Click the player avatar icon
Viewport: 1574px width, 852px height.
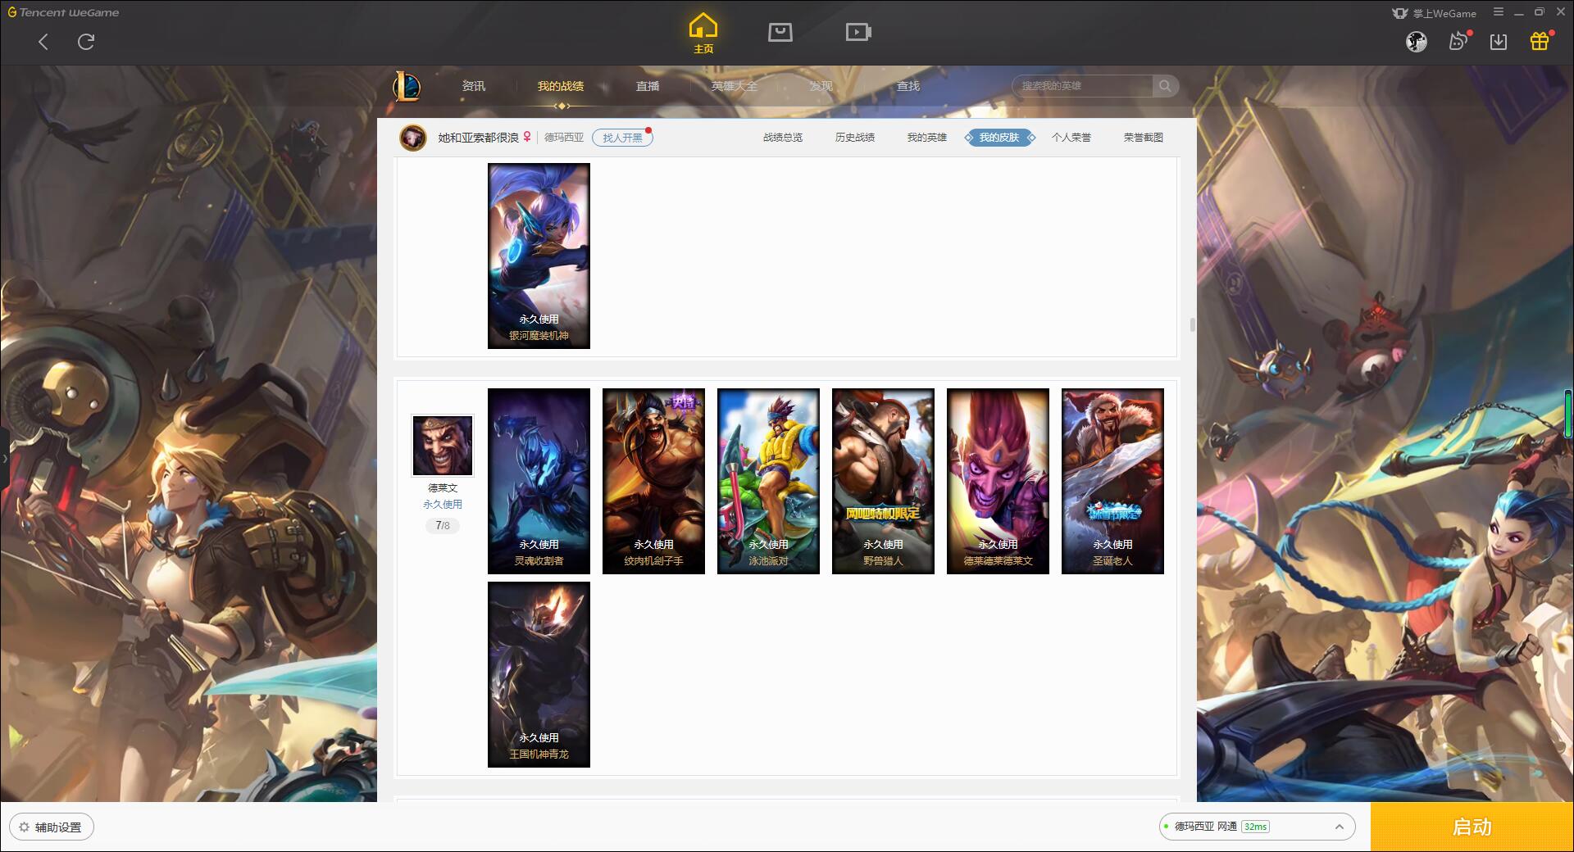tap(413, 138)
